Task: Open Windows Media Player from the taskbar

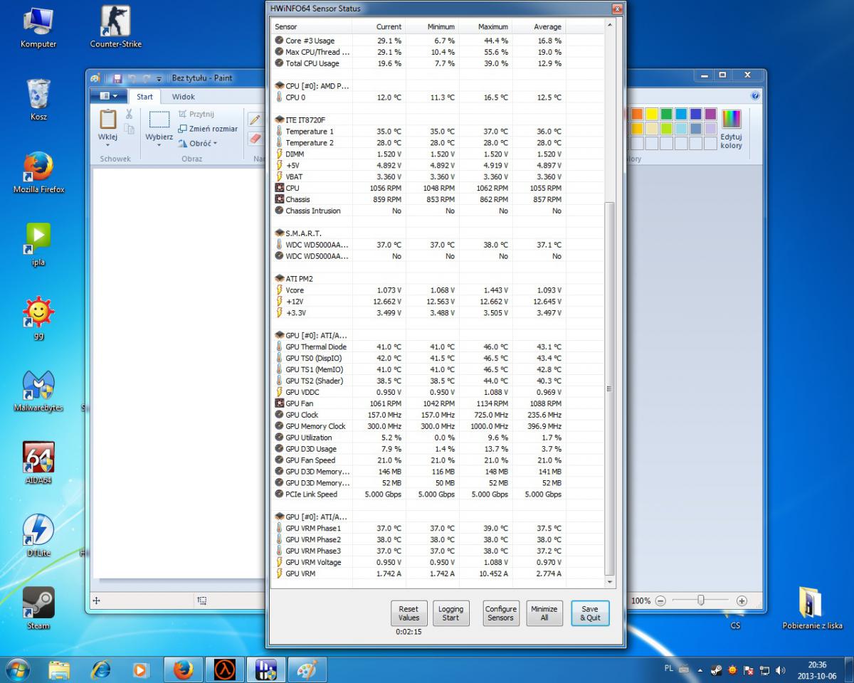Action: click(x=142, y=670)
